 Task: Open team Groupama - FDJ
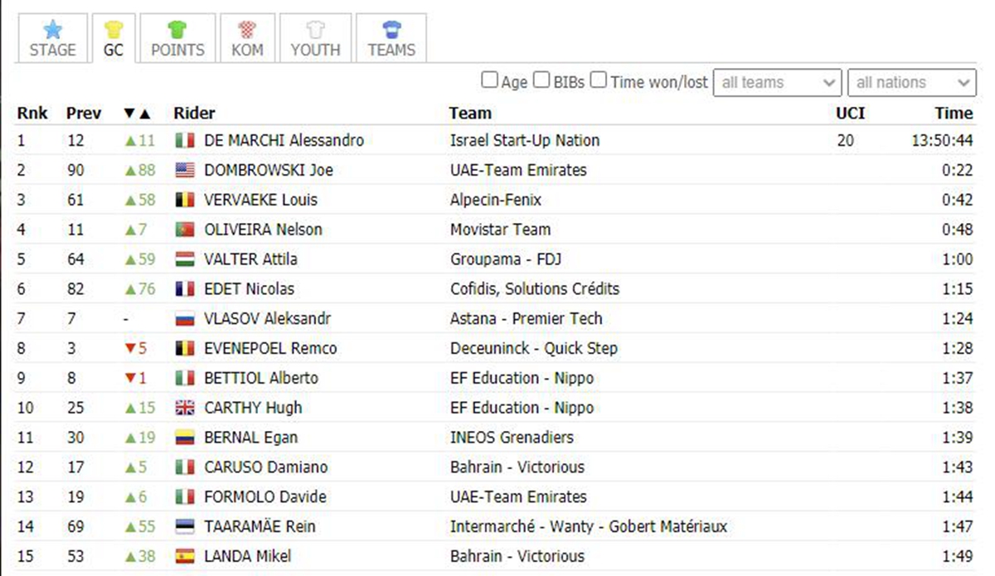point(506,259)
